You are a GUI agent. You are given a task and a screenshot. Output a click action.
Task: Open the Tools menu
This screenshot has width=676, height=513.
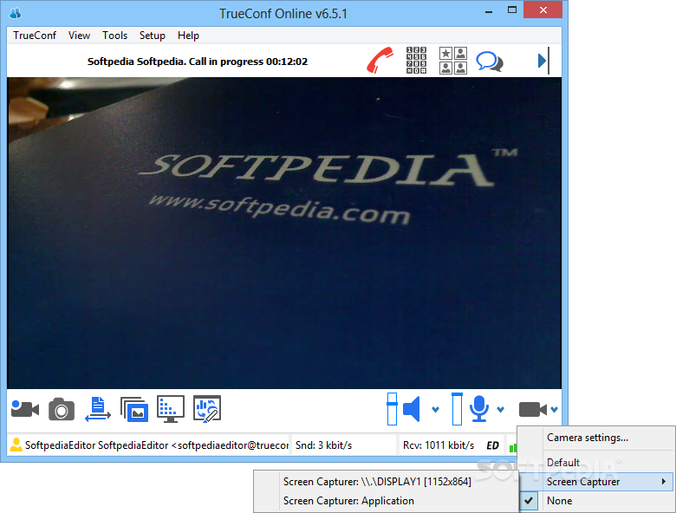[114, 36]
